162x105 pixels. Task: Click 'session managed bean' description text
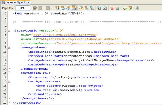[71, 52]
